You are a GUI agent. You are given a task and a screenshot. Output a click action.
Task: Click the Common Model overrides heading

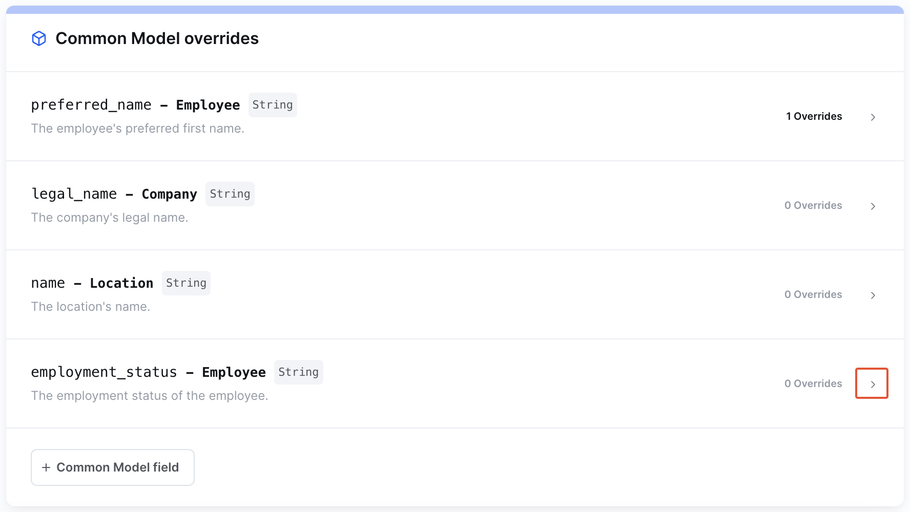(x=157, y=38)
